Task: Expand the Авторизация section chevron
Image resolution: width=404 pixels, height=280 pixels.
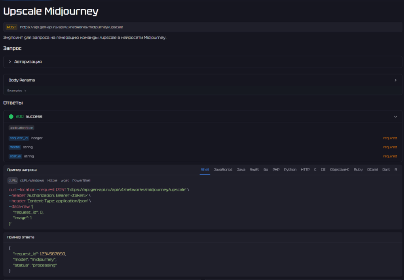Action: [10, 62]
